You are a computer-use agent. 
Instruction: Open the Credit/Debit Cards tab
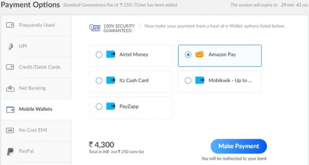coord(37,67)
